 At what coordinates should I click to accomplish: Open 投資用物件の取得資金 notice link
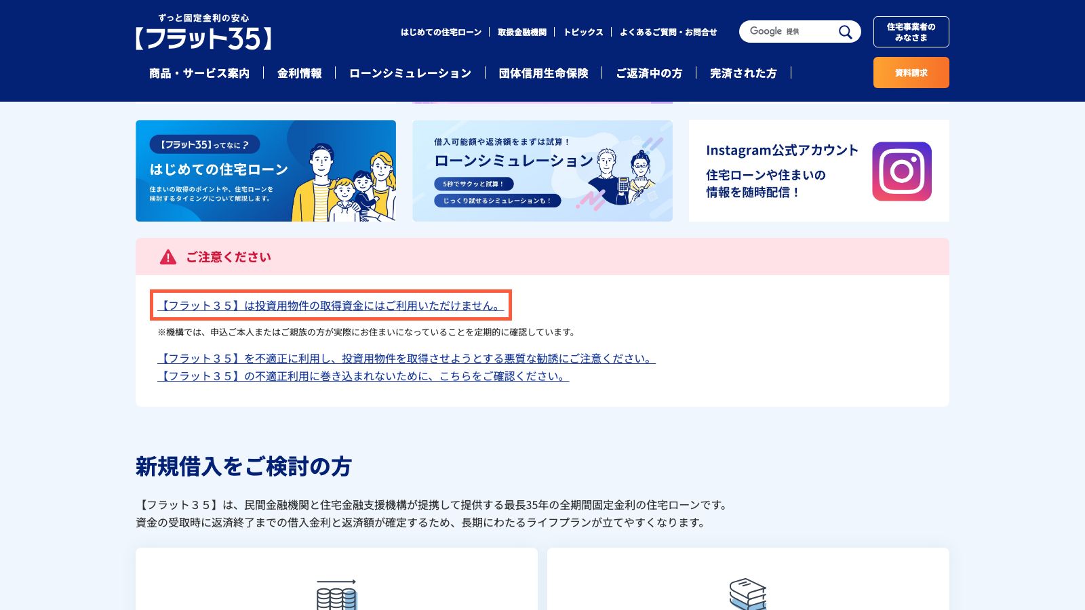click(331, 306)
